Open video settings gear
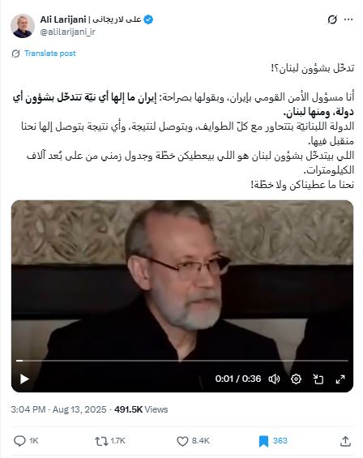Viewport: 363px width, 458px height. (296, 379)
